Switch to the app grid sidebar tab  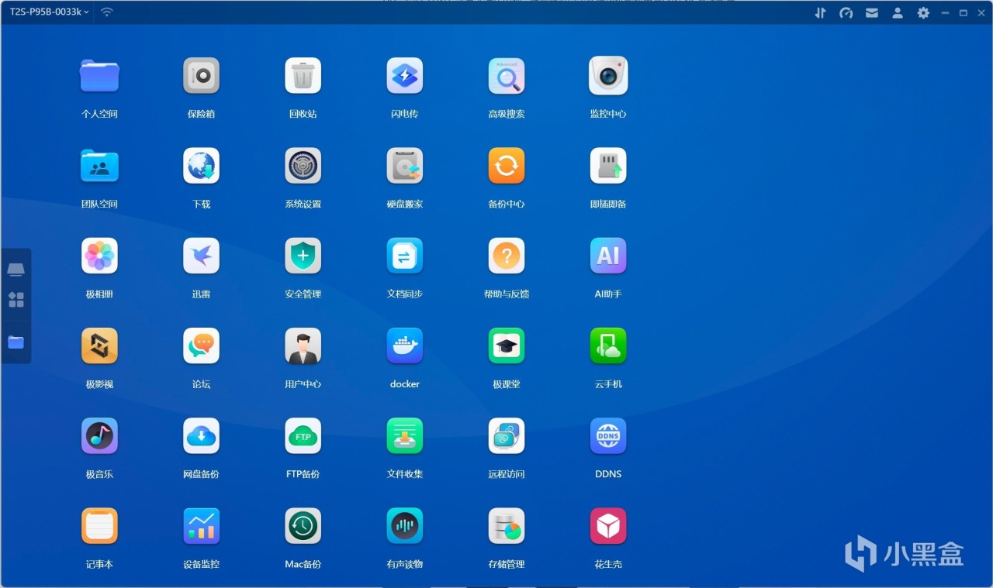[x=16, y=300]
